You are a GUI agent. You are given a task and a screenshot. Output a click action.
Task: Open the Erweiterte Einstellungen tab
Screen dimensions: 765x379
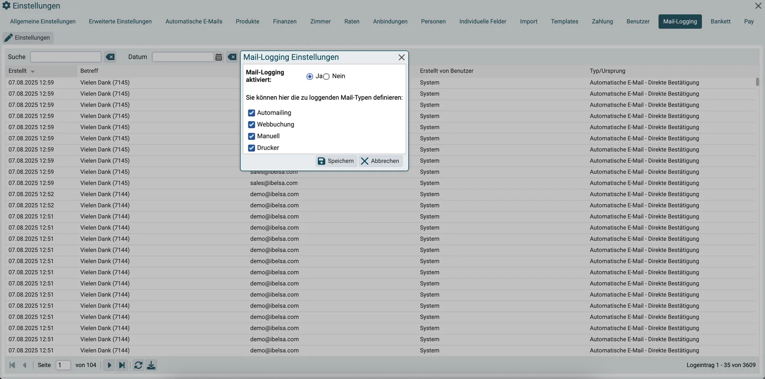tap(120, 21)
